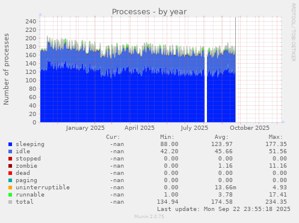Click the green runnable legend swatch
Viewport: 299px width, 223px height.
coord(10,195)
